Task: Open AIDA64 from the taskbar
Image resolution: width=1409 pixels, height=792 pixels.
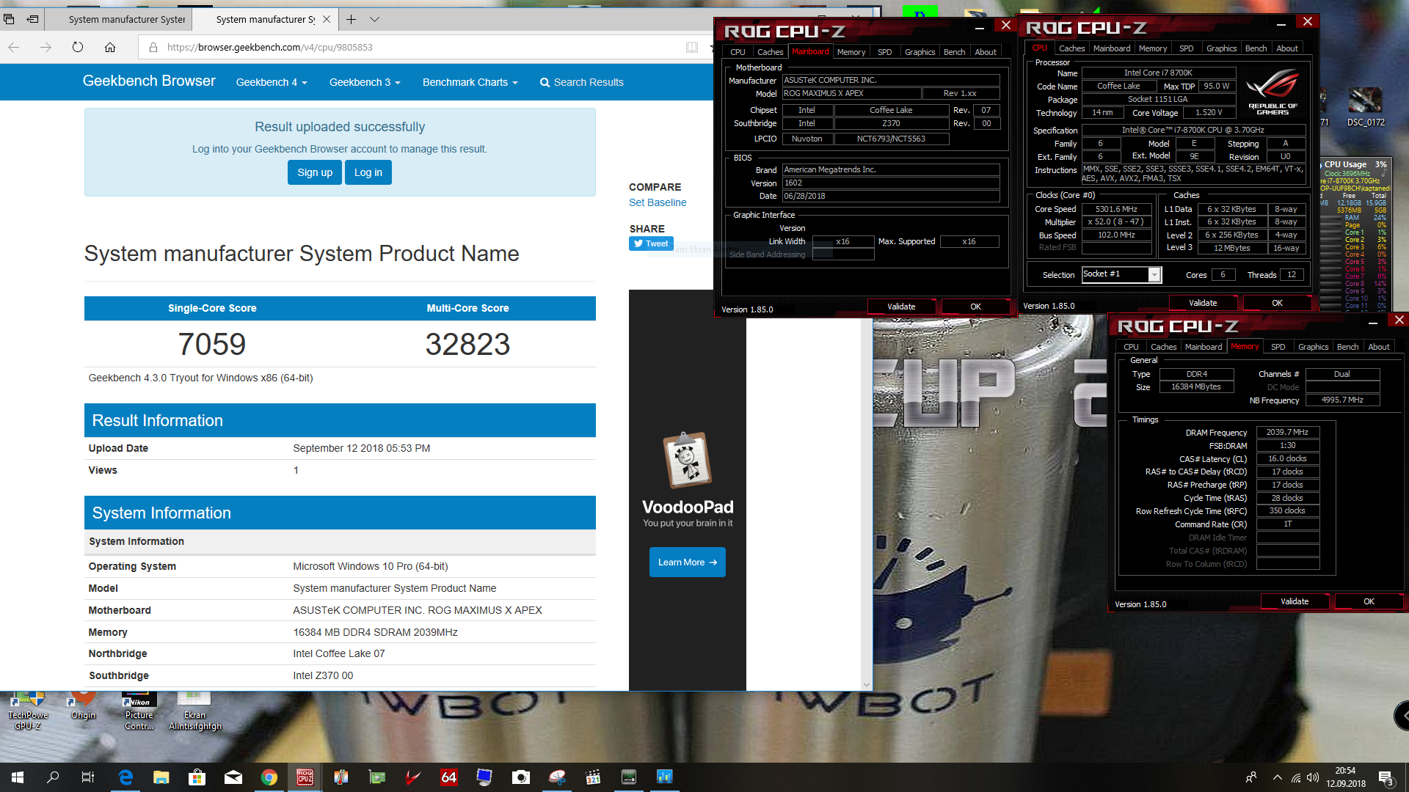Action: coord(448,777)
